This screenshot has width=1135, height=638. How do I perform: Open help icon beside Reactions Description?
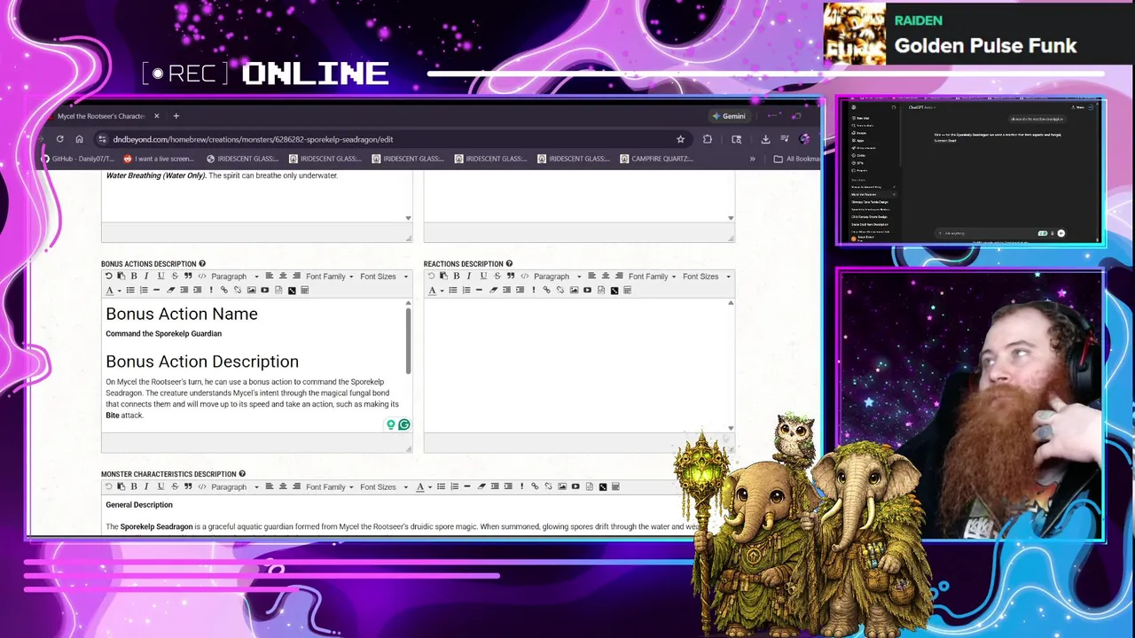pyautogui.click(x=509, y=263)
